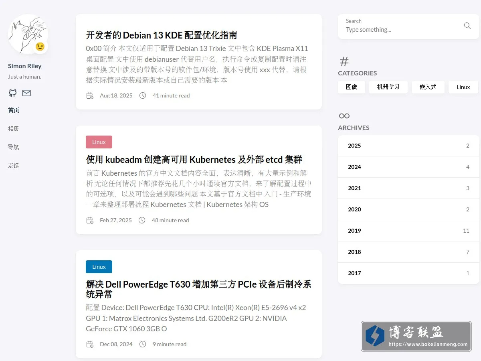The image size is (481, 361).
Task: Click the clock icon beside 41 minute read
Action: 143,95
